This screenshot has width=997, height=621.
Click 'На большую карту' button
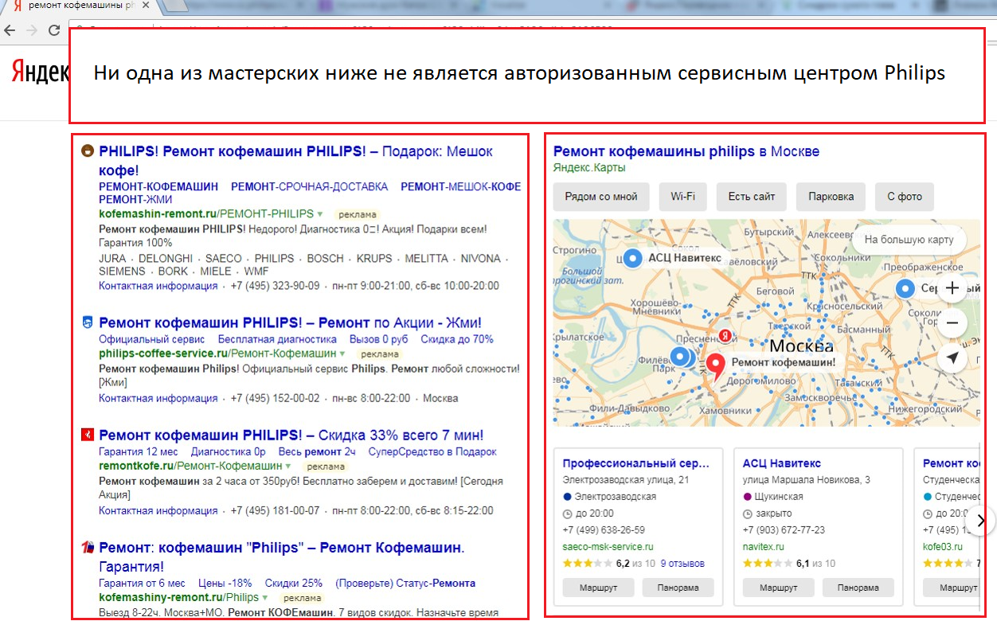coord(909,239)
